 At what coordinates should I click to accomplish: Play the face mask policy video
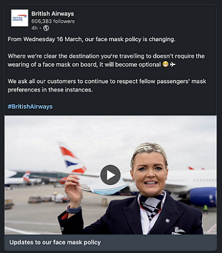(x=111, y=174)
